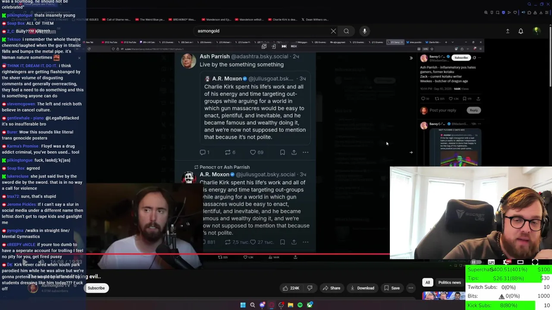Viewport: 552px width, 310px height.
Task: Click the Download button under the video
Action: (362, 288)
